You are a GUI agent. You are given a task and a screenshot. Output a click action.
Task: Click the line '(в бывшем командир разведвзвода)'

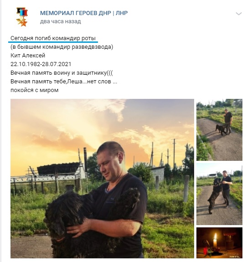(62, 47)
